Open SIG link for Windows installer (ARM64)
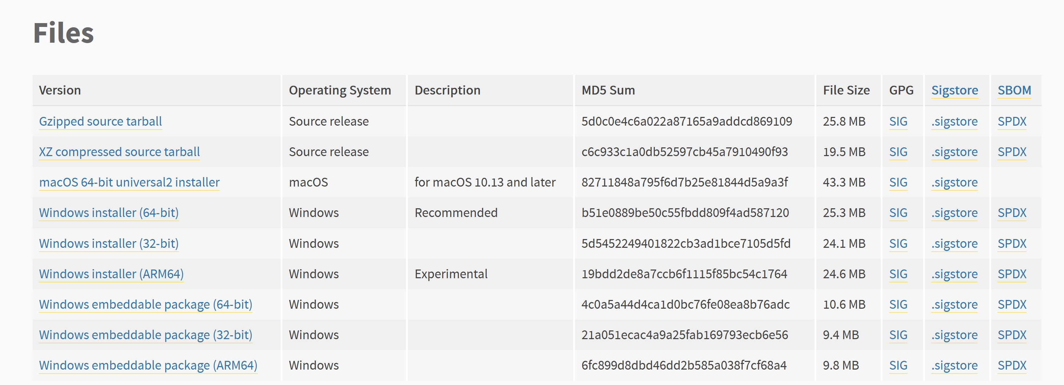Image resolution: width=1064 pixels, height=385 pixels. (898, 274)
